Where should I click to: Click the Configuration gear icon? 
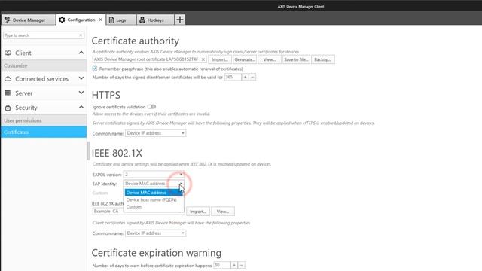pyautogui.click(x=62, y=20)
